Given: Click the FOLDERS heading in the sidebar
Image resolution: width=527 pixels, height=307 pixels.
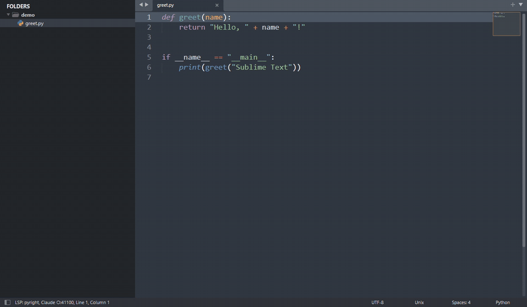Looking at the screenshot, I should (18, 6).
